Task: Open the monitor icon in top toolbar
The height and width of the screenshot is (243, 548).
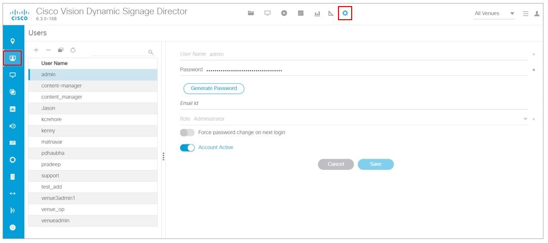Action: coord(267,13)
